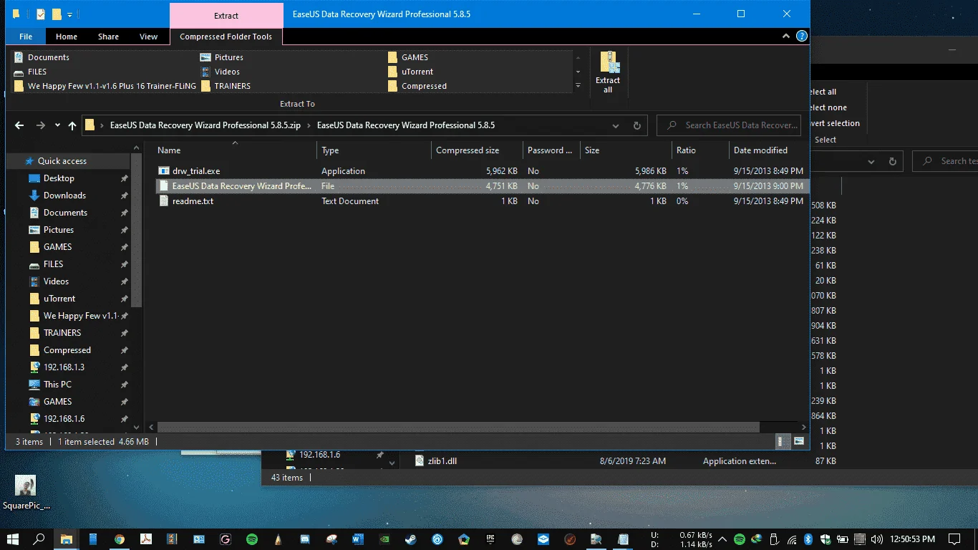Image resolution: width=978 pixels, height=550 pixels.
Task: Click the Forward arrow in navigation bar
Action: [41, 125]
